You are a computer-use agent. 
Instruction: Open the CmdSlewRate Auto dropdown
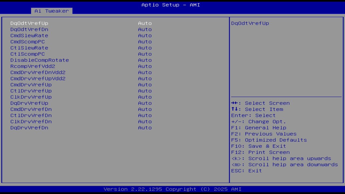(145, 35)
